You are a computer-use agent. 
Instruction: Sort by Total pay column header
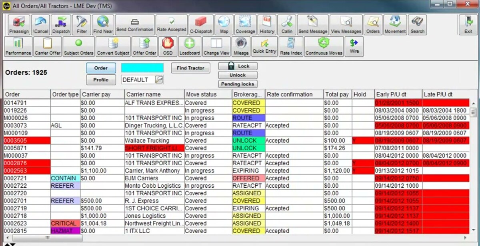pyautogui.click(x=338, y=94)
